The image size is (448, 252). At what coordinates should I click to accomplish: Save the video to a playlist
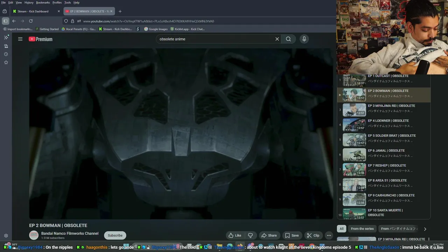[292, 236]
